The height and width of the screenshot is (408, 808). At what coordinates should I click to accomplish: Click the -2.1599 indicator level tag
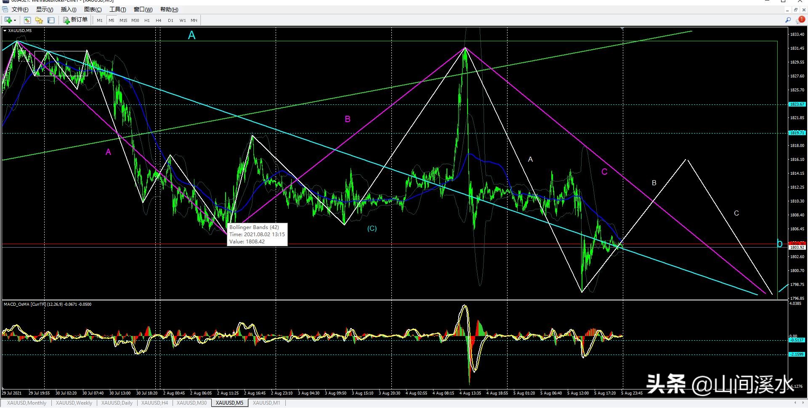[x=797, y=355]
